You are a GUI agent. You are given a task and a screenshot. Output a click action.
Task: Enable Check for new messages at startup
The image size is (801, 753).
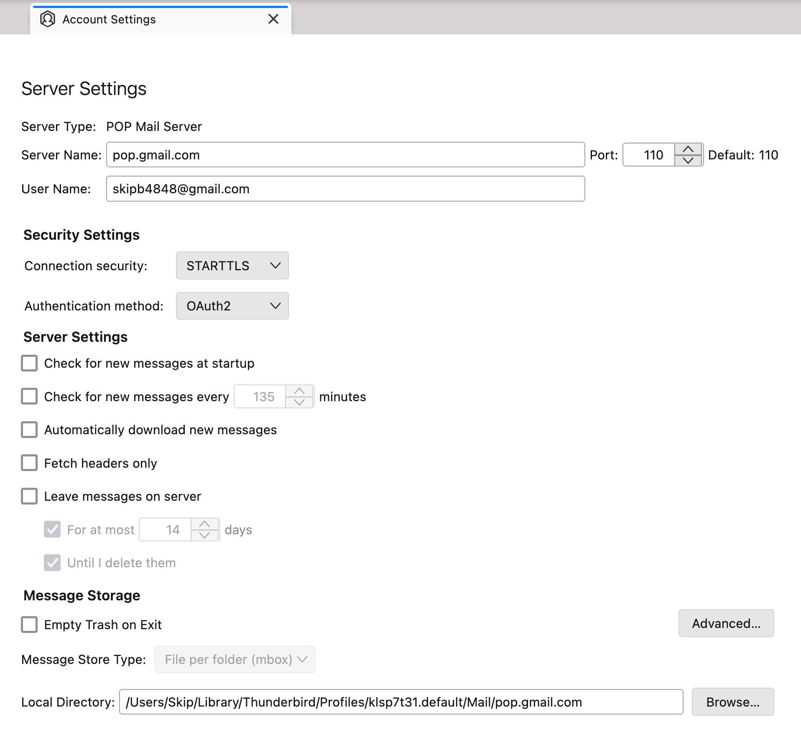click(x=29, y=363)
